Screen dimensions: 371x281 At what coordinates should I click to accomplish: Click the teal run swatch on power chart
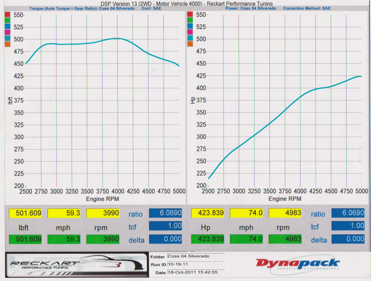[x=190, y=38]
